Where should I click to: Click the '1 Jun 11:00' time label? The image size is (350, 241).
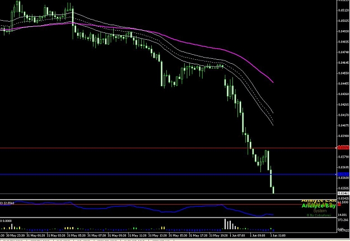(278, 235)
